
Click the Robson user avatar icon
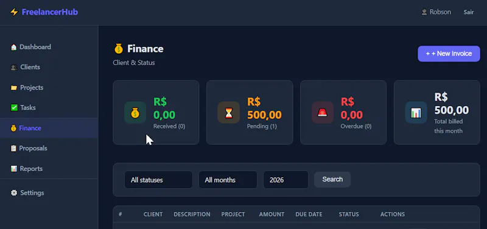point(424,12)
